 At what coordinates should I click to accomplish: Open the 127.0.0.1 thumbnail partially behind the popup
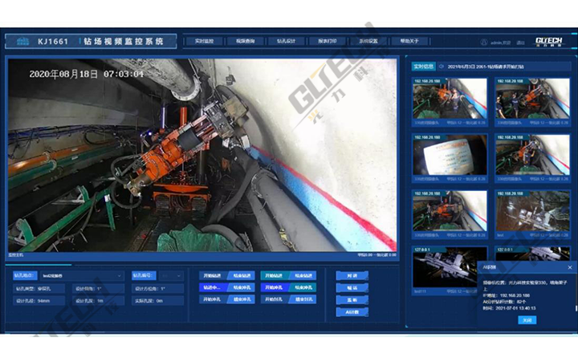tap(532, 254)
